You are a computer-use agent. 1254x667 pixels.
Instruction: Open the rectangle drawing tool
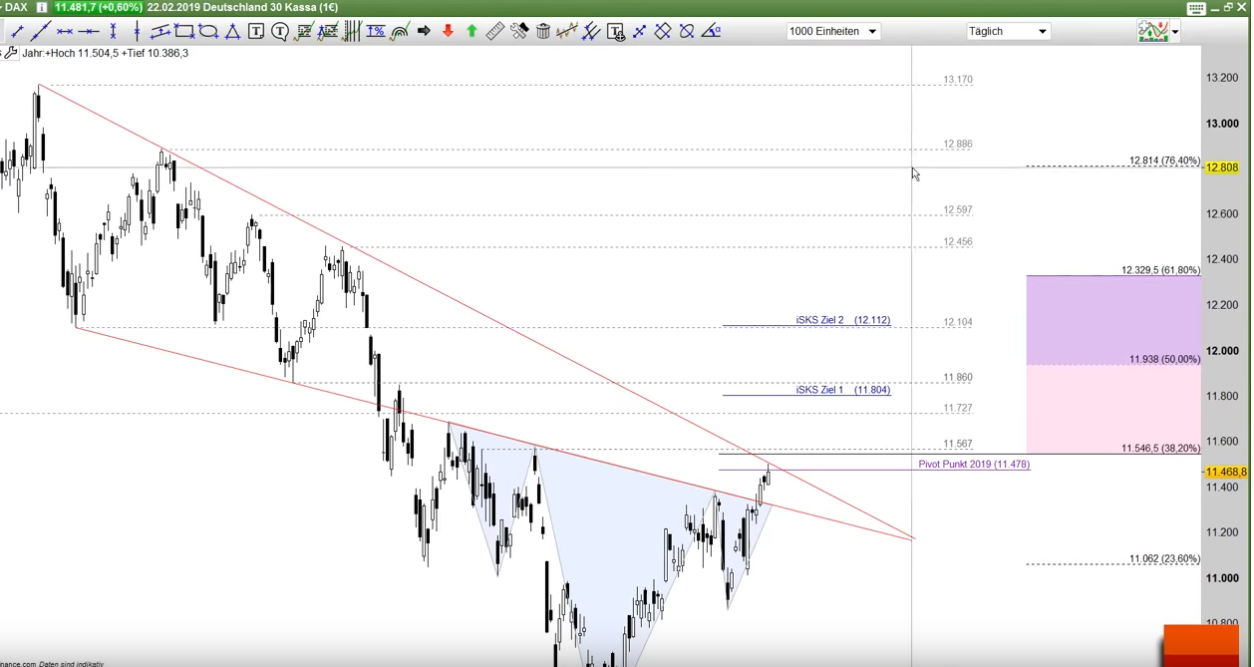(x=184, y=31)
